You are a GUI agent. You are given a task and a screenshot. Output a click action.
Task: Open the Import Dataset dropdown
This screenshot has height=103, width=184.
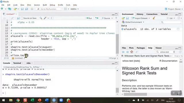click(x=149, y=18)
